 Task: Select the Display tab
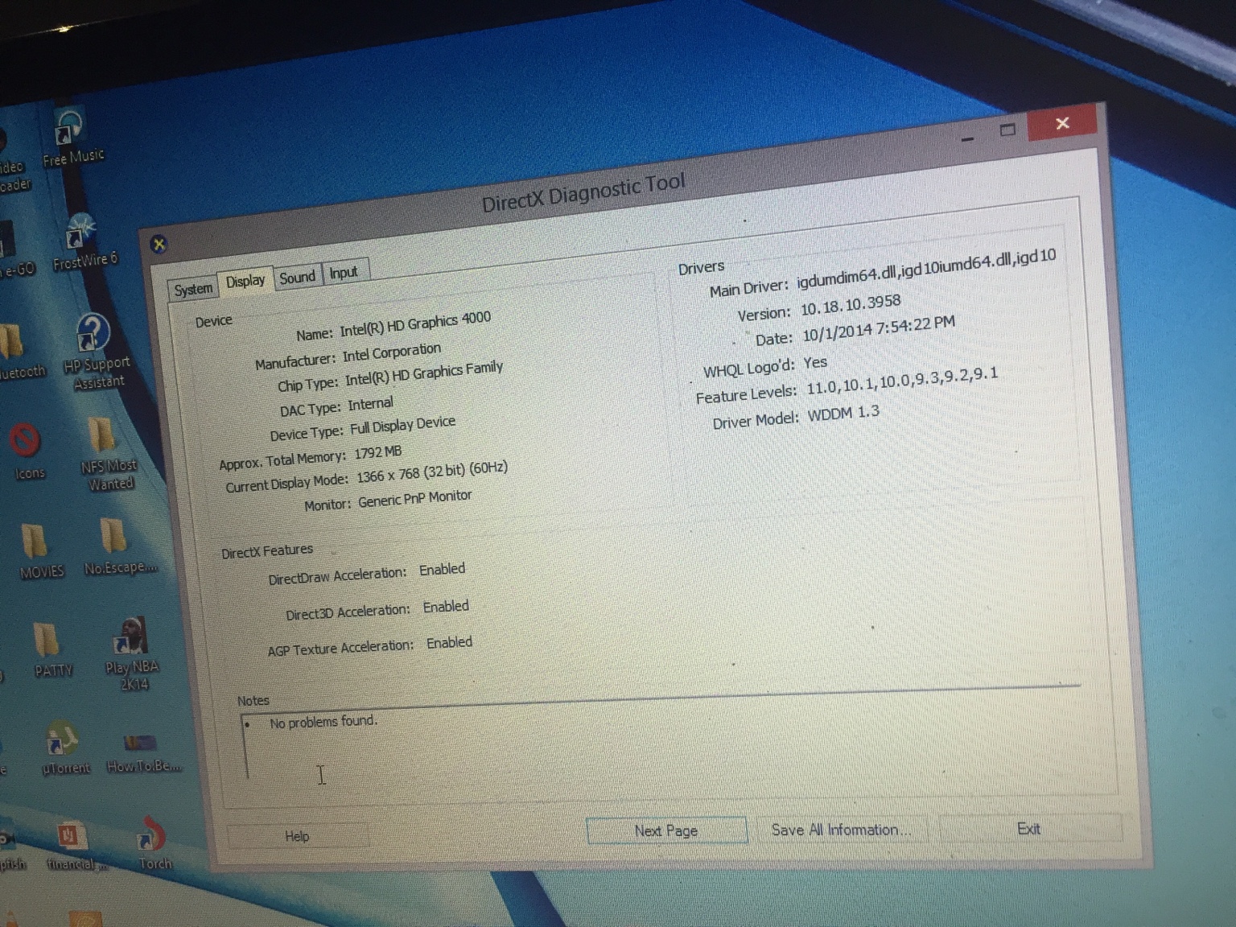coord(245,281)
